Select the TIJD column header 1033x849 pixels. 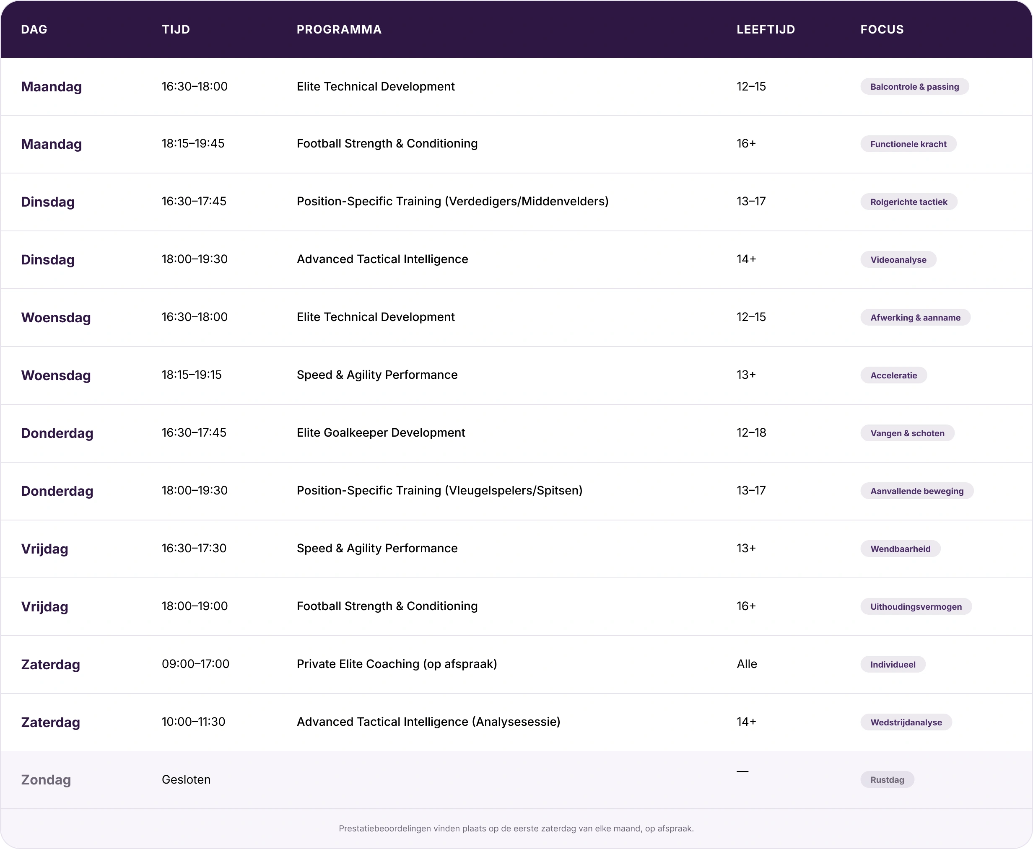tap(176, 29)
